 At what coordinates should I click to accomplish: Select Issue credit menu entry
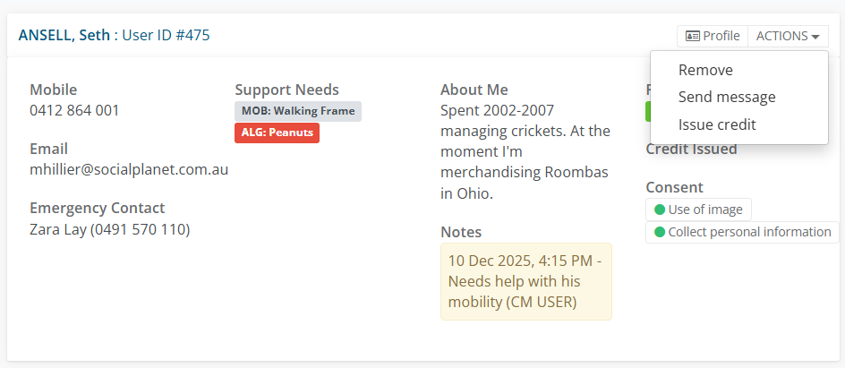(717, 124)
